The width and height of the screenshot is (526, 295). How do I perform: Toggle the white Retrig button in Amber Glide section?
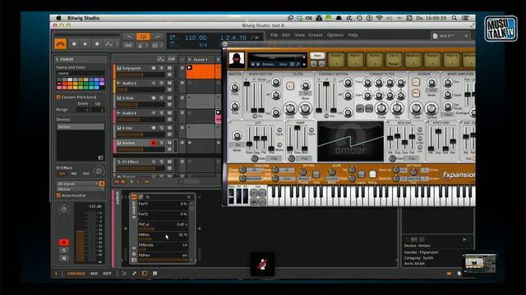coord(372,174)
